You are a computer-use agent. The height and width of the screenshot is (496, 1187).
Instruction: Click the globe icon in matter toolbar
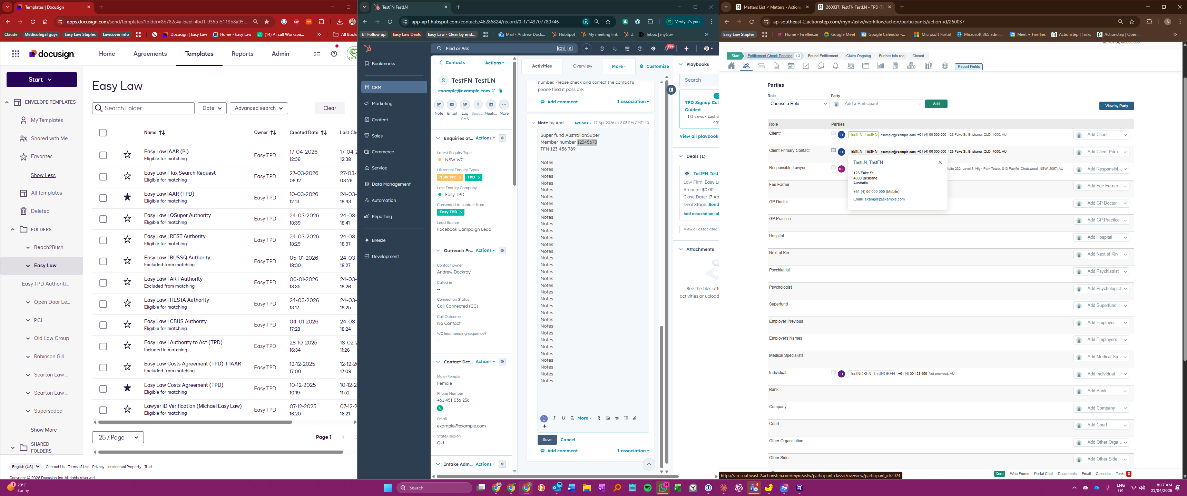pyautogui.click(x=945, y=66)
